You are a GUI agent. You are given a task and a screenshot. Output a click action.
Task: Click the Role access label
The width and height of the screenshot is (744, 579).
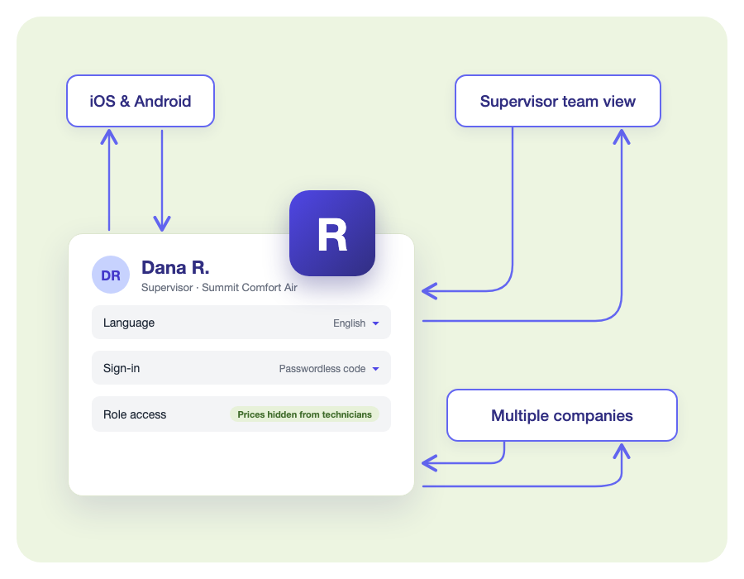tap(135, 414)
